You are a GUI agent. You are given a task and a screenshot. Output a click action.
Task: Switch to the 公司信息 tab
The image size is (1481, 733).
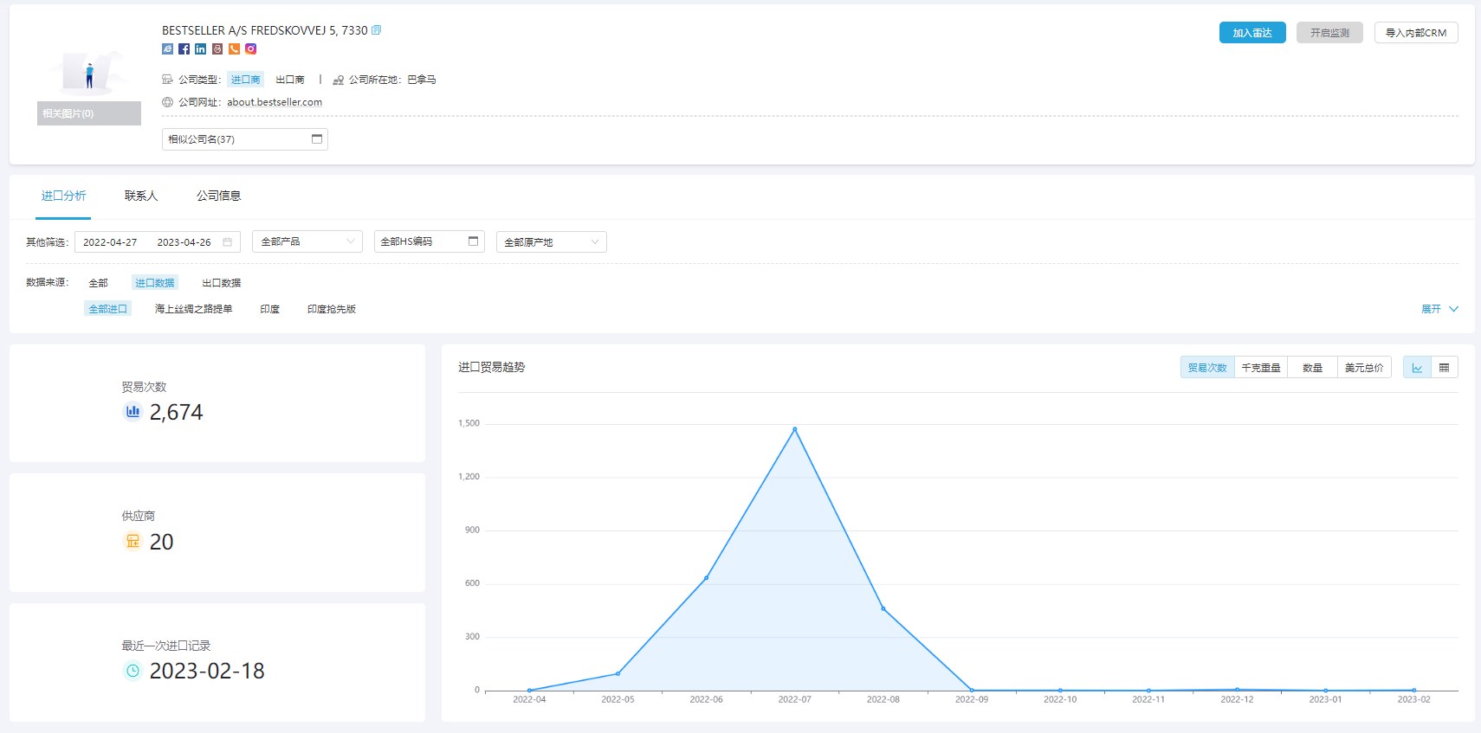click(219, 196)
